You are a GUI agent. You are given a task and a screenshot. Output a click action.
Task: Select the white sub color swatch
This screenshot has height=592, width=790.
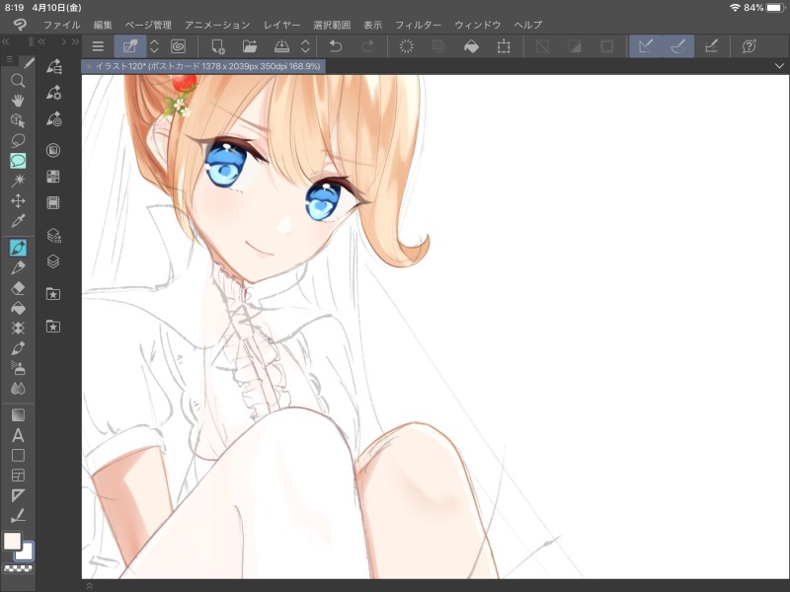point(25,552)
